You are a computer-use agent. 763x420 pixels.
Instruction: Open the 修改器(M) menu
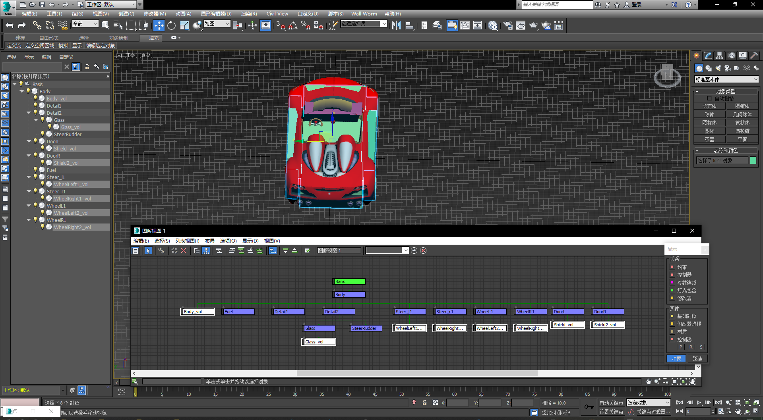[x=155, y=13]
